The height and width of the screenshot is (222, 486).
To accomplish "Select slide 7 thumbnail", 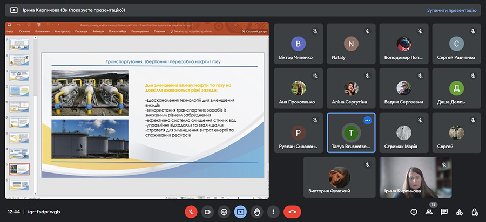I will pyautogui.click(x=19, y=45).
